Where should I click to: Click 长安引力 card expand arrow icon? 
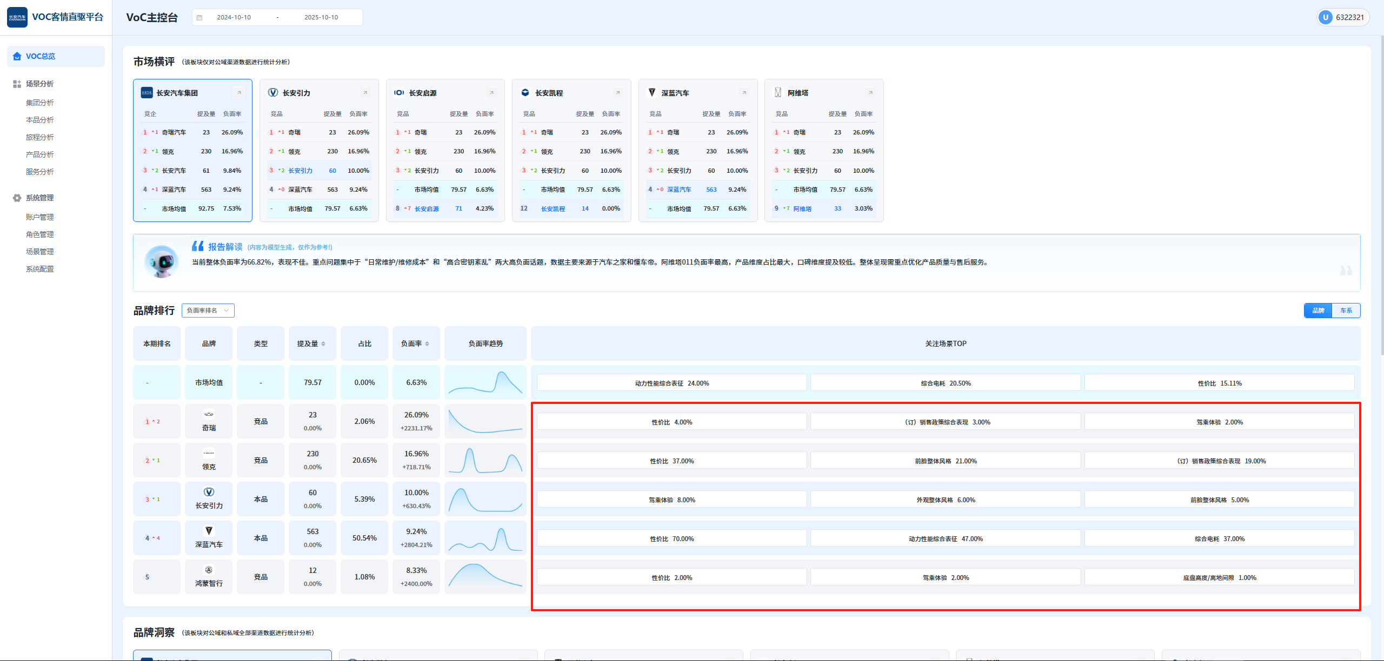[x=365, y=93]
